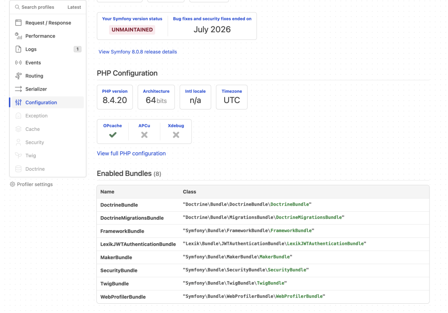The image size is (448, 313).
Task: Click the MakerBundle name cell
Action: click(116, 257)
